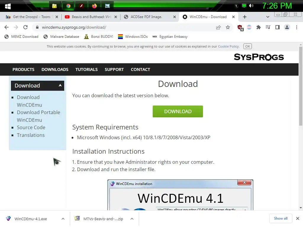The width and height of the screenshot is (303, 227).
Task: Open CONTACT navigation menu
Action: [x=141, y=69]
